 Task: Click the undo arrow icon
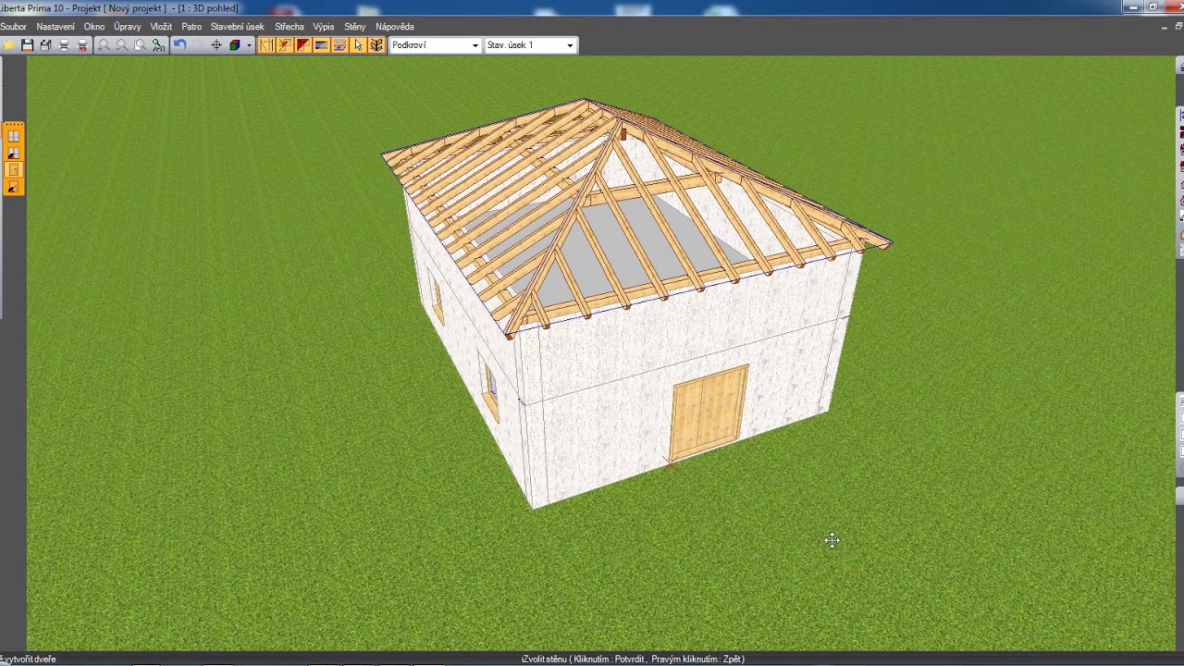[179, 45]
